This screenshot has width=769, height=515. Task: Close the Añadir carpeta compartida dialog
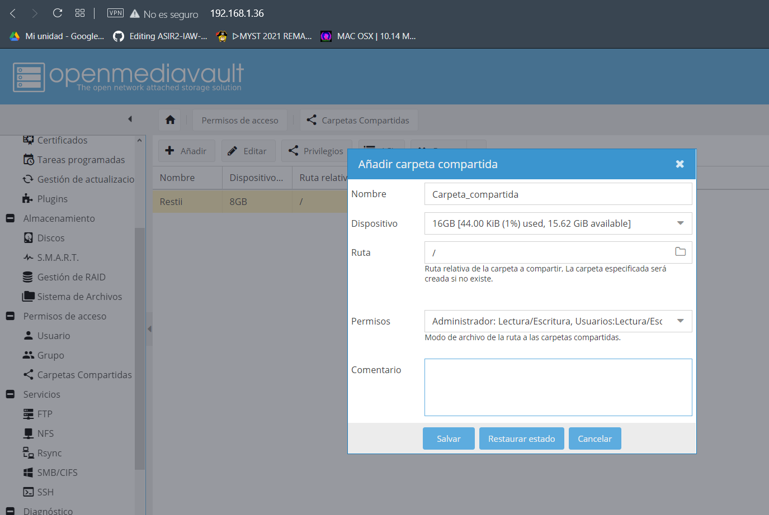tap(680, 164)
